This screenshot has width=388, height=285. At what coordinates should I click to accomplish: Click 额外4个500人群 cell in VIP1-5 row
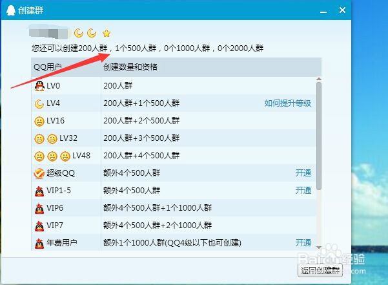click(132, 191)
